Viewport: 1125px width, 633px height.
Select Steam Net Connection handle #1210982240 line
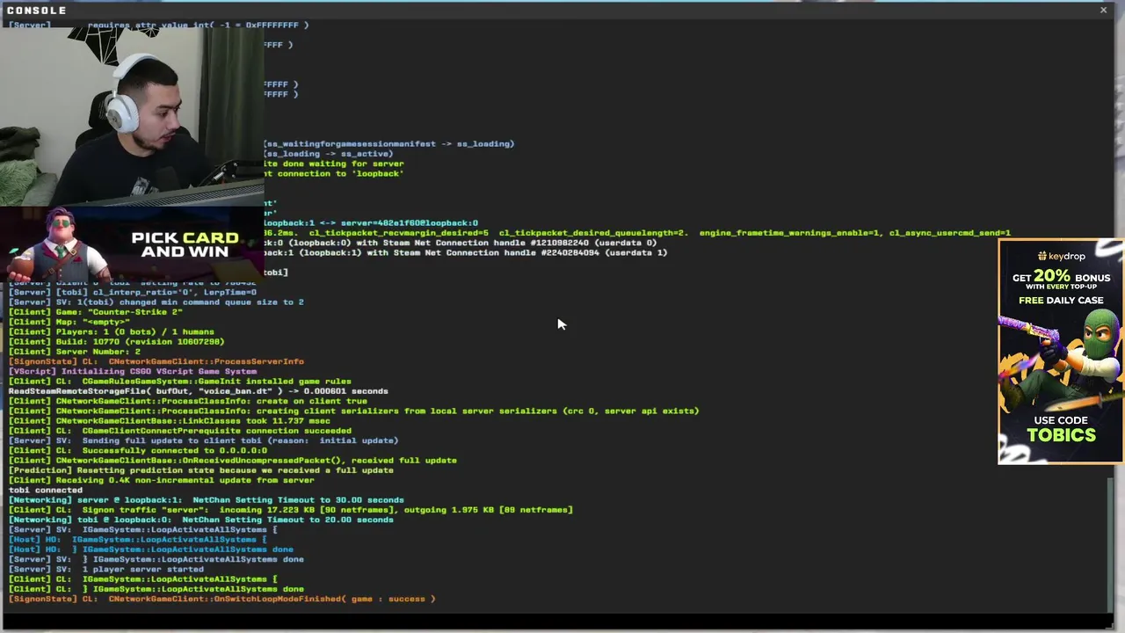[x=461, y=243]
